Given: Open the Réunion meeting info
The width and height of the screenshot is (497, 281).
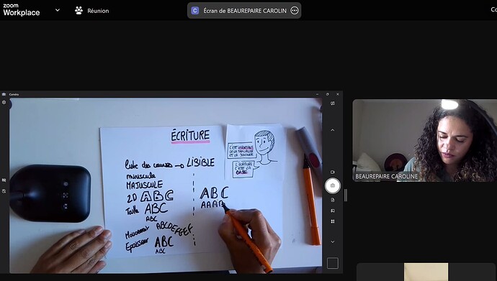Looking at the screenshot, I should point(92,11).
